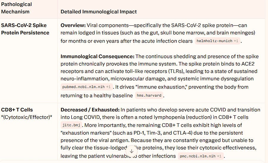268x163 pixels.
Task: Open the pubmed.ncbi.nlm.nih source citation
Action: click(x=86, y=87)
